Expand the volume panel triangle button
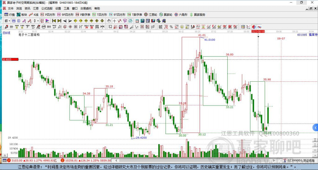Image resolution: width=318 pixels, height=170 pixels. (5, 155)
